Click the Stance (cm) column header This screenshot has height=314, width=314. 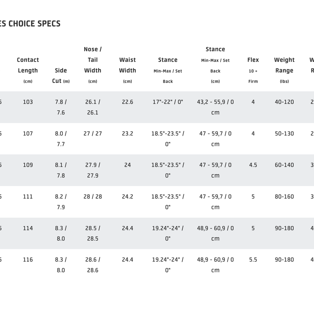pos(215,65)
